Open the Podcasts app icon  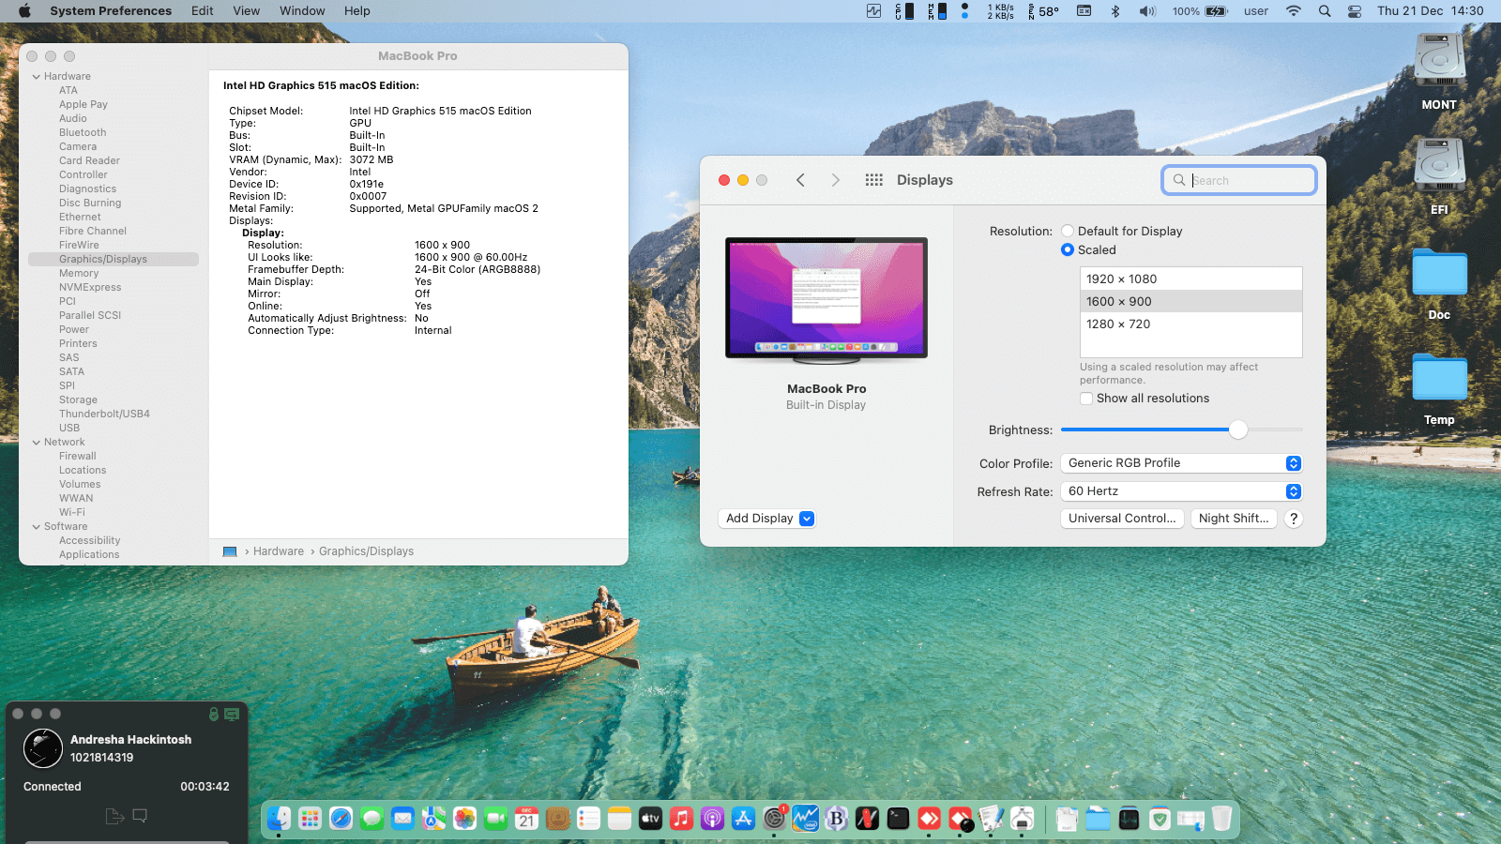click(x=713, y=818)
